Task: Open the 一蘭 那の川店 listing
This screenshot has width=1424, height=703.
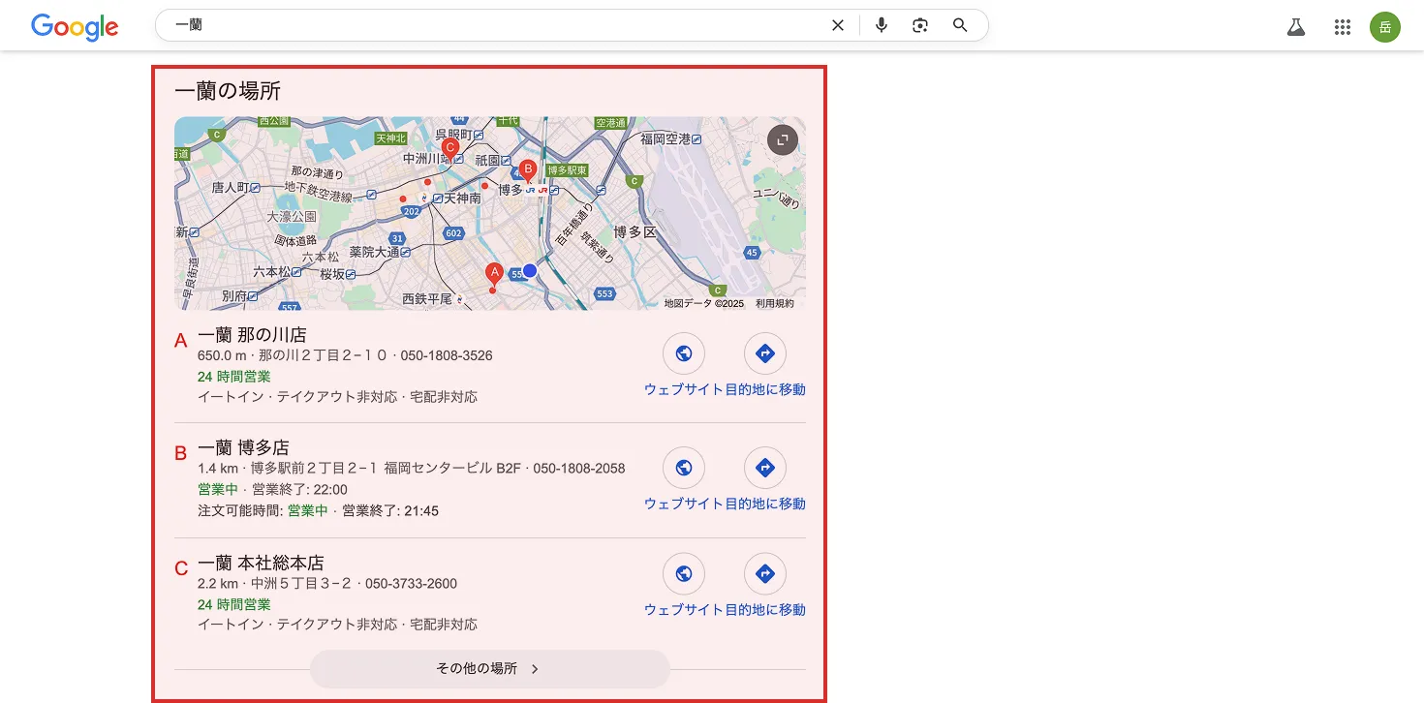Action: pyautogui.click(x=252, y=335)
